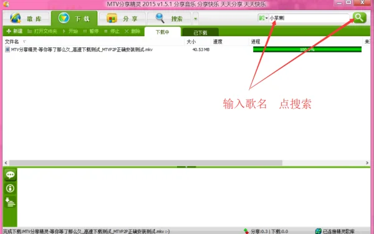374x234 pixels.
Task: Expand the arrow next to 搜索 tab
Action: click(195, 19)
